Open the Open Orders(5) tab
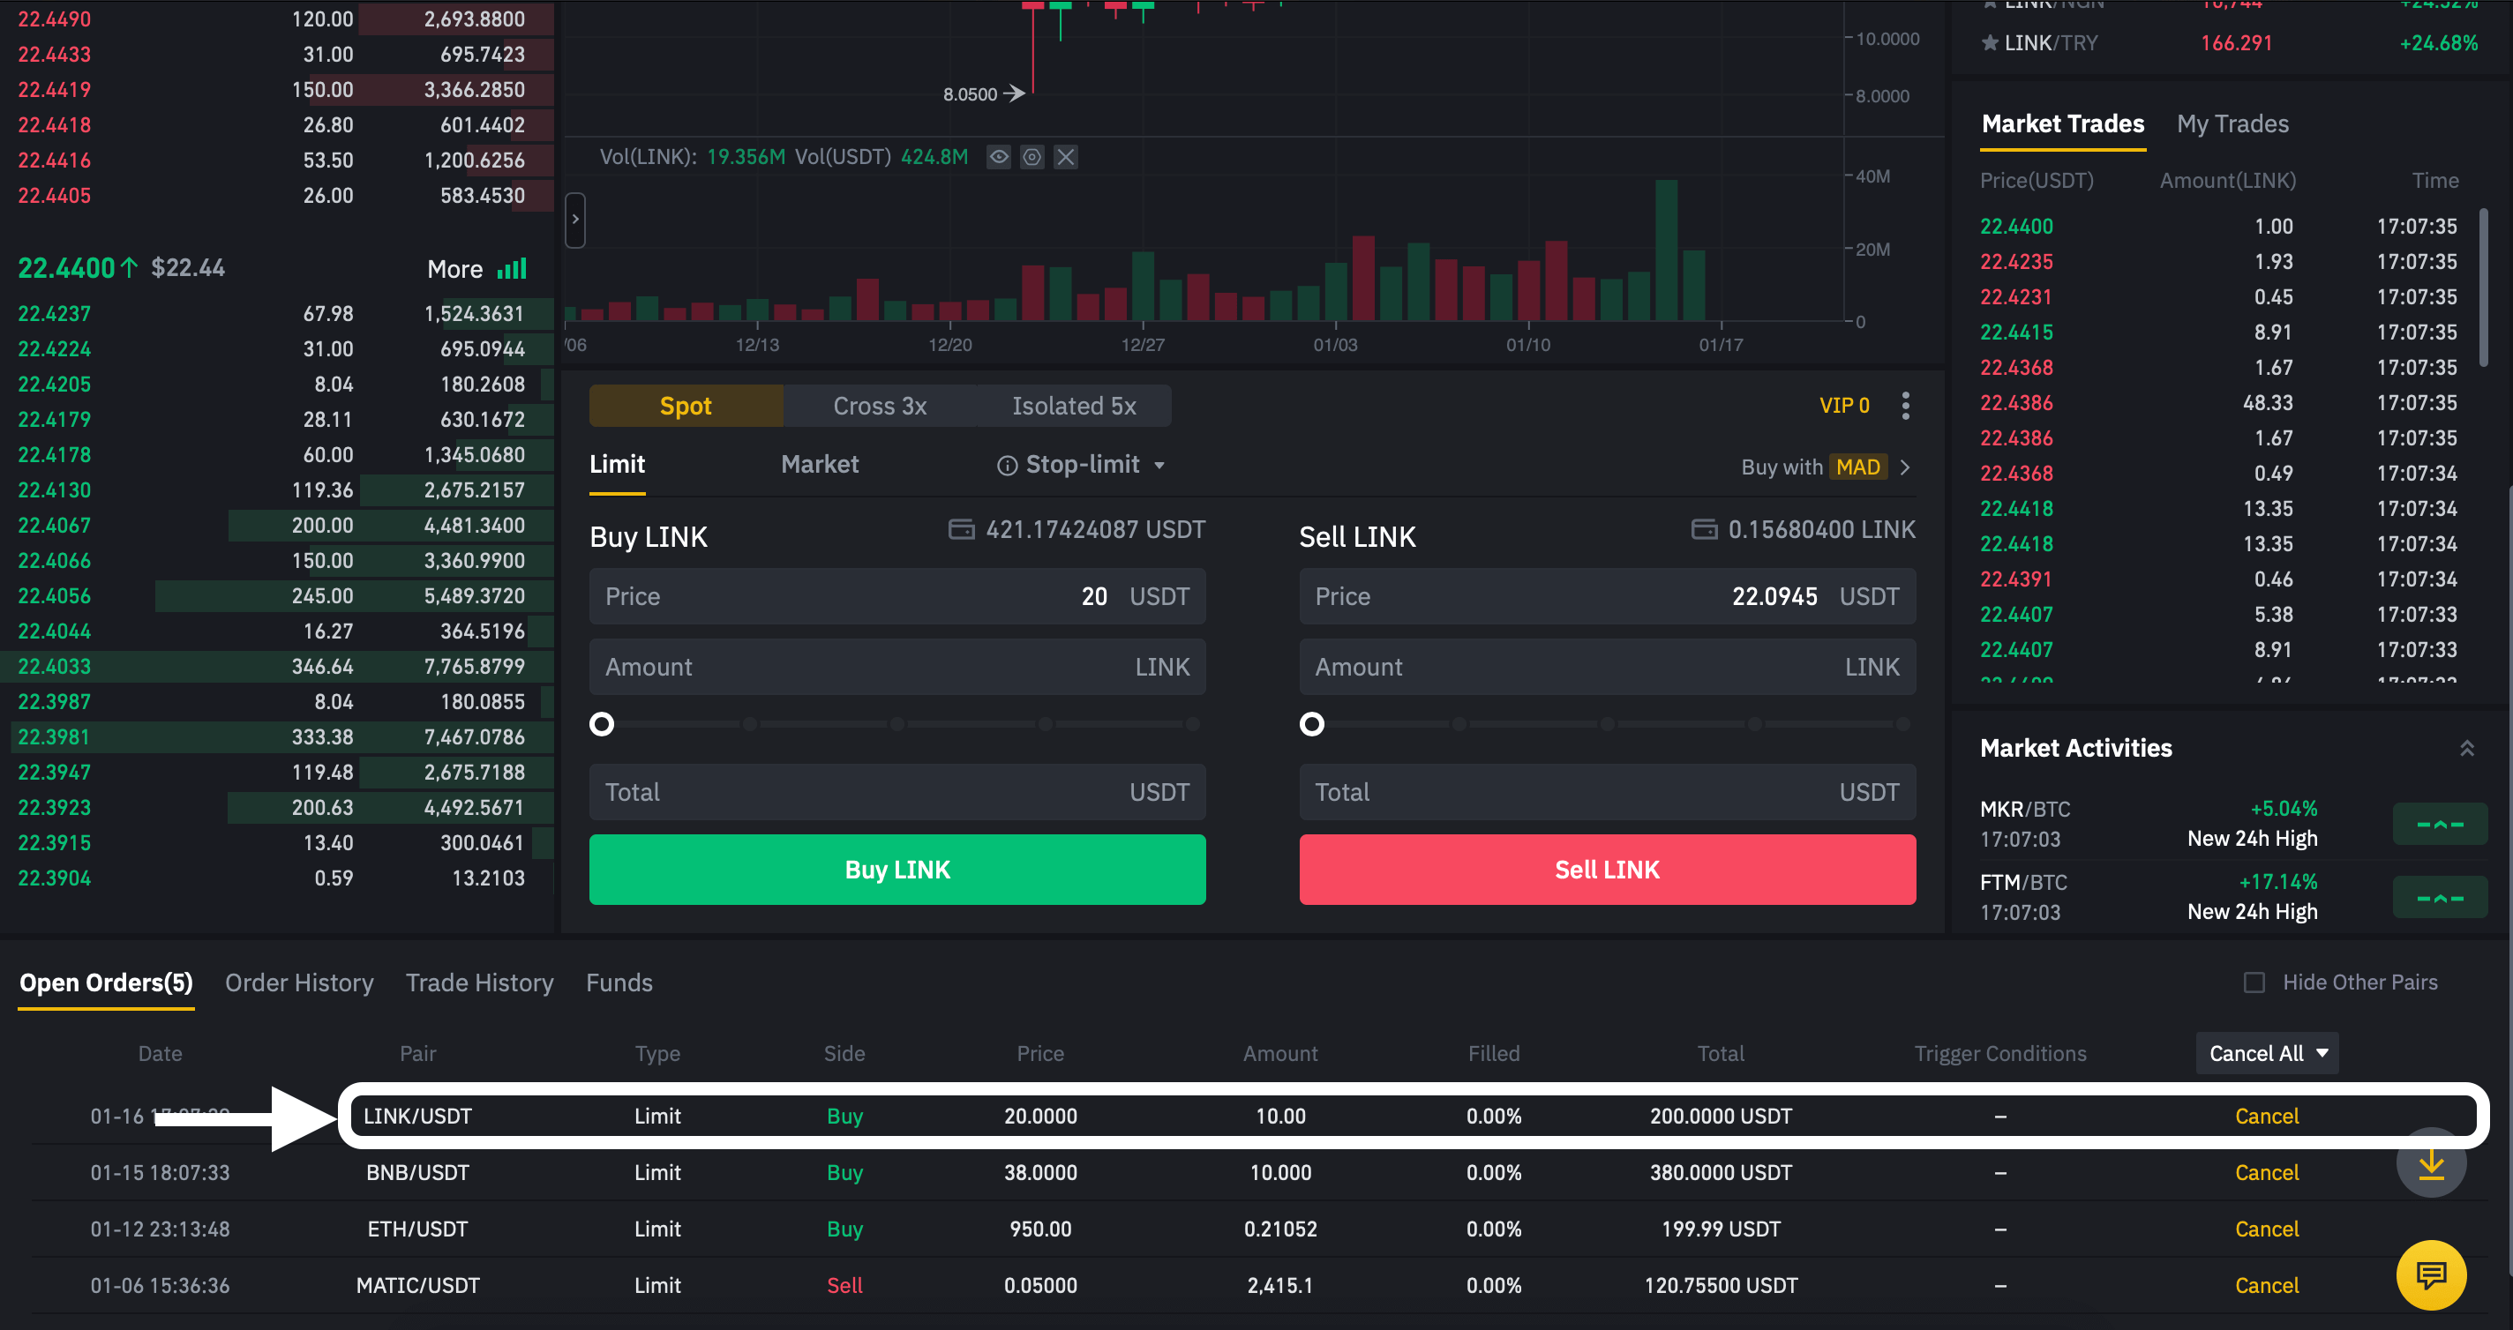This screenshot has width=2513, height=1330. [x=107, y=983]
